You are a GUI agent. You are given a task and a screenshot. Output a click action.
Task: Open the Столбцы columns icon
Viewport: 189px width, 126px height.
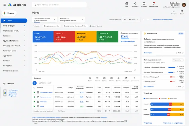tap(104, 79)
